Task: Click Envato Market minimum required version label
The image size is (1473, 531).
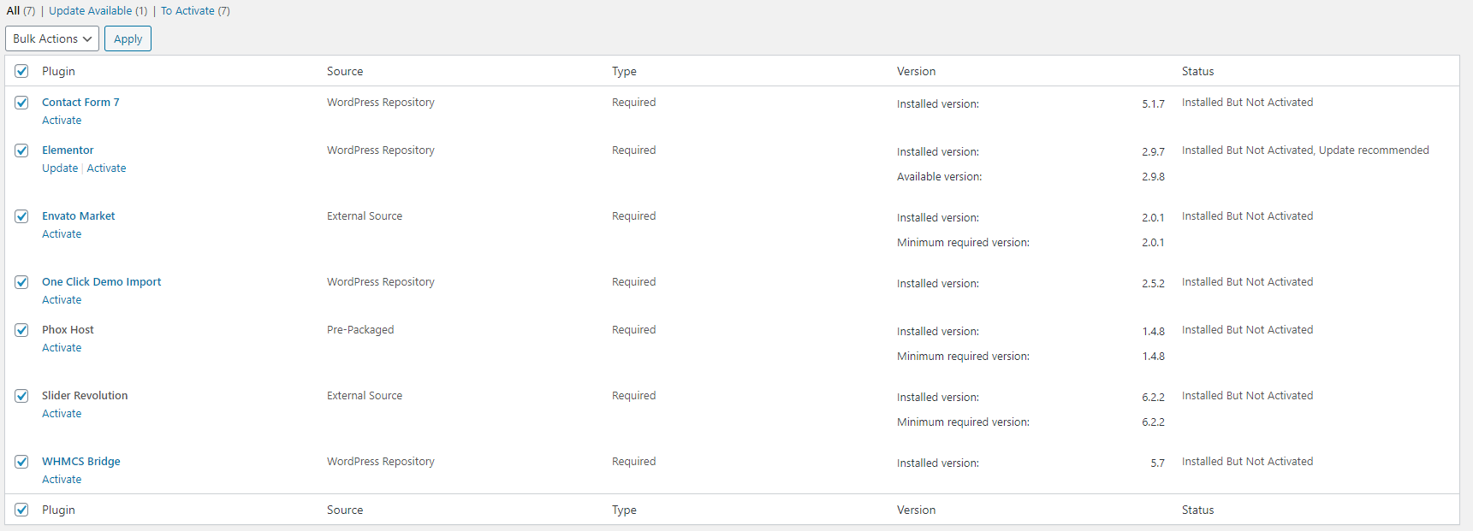Action: click(x=963, y=243)
